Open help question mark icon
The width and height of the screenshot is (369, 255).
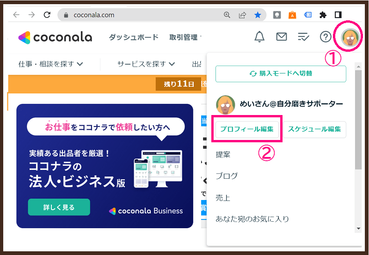(326, 37)
